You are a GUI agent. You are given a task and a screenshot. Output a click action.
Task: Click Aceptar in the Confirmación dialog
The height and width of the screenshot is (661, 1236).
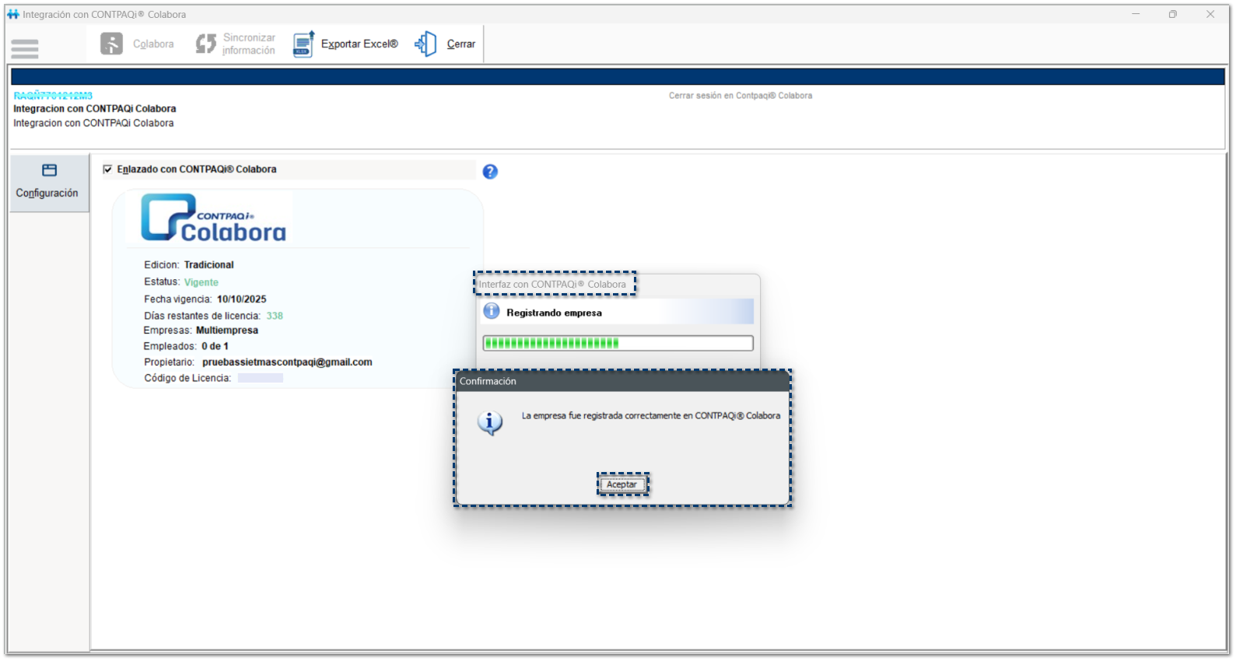[x=622, y=484]
